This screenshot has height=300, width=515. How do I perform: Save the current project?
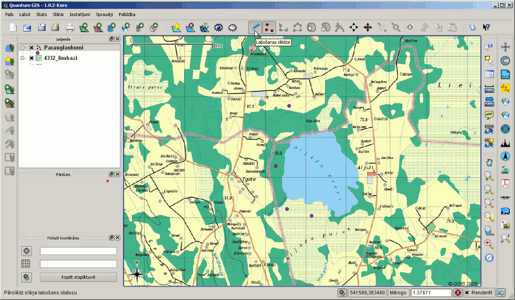[x=41, y=27]
